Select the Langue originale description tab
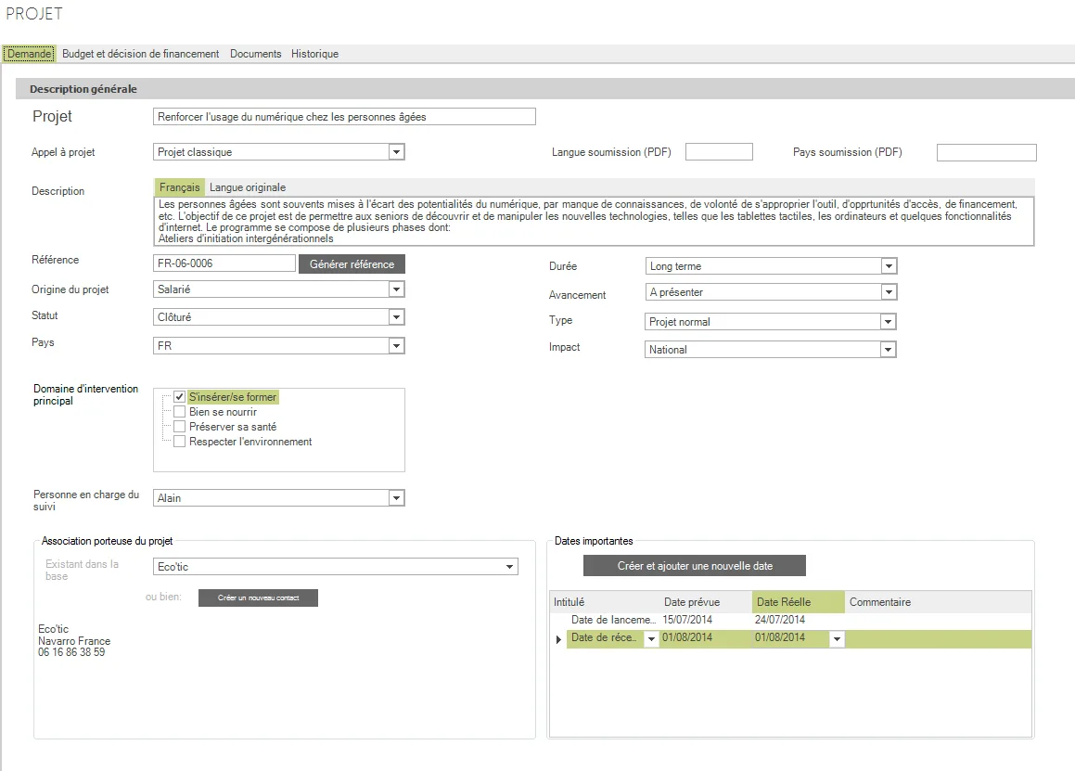This screenshot has height=771, width=1075. coord(248,187)
